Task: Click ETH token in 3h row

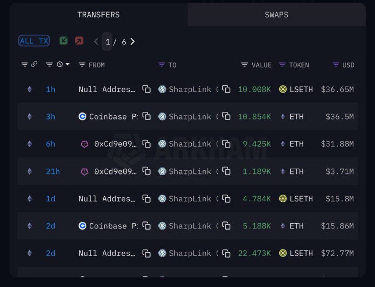Action: click(292, 117)
